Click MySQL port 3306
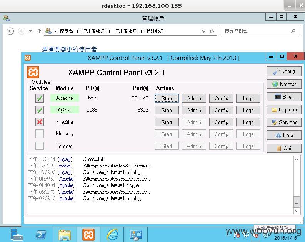Screen dimensions: 305x242 [143, 110]
